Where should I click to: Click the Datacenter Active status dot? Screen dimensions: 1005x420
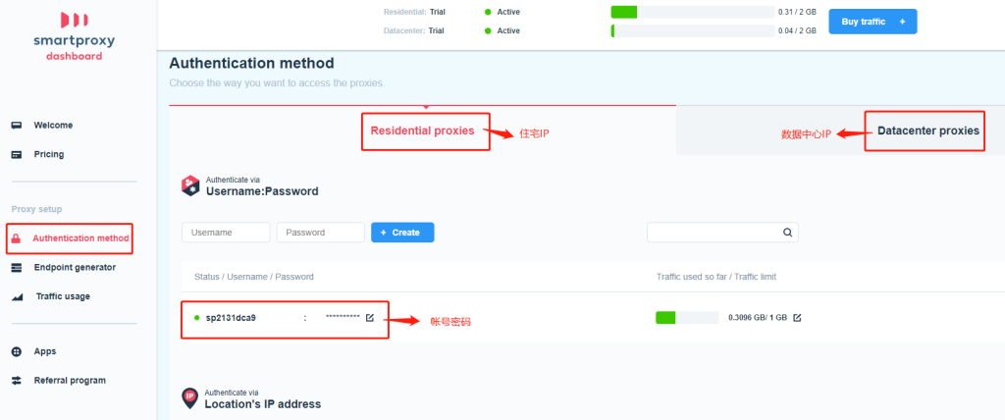[x=488, y=30]
